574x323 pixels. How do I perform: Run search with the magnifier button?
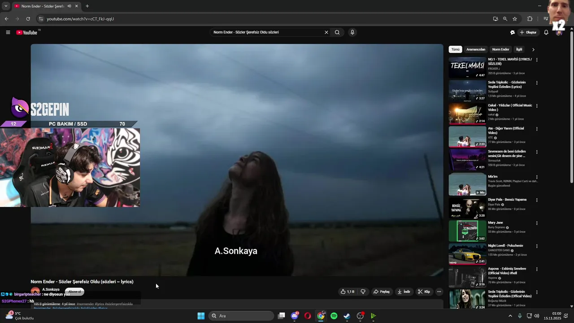click(337, 32)
